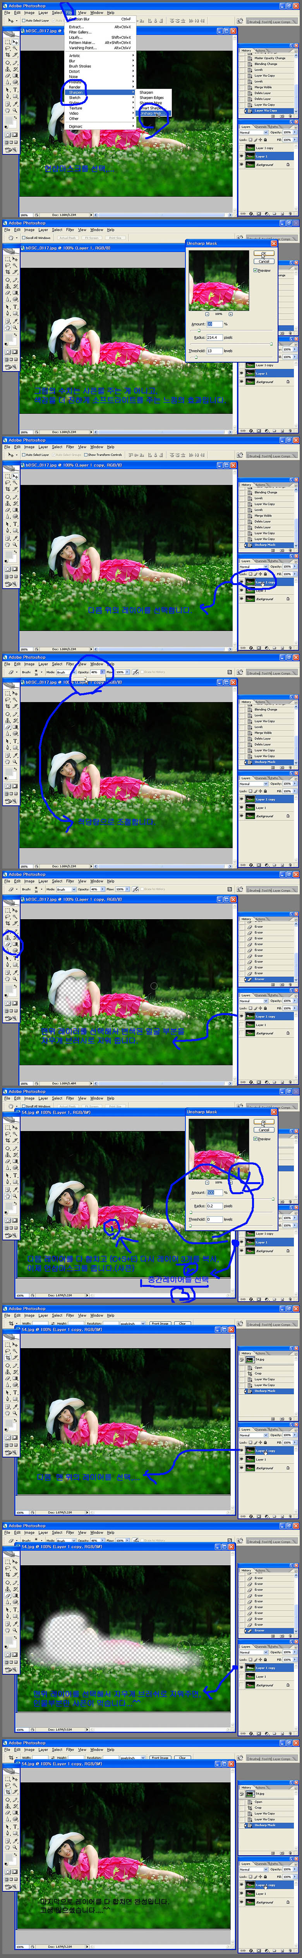The image size is (302, 1958).
Task: Select Clone Stamp tool in window with Filter menu open
Action: tap(8, 69)
